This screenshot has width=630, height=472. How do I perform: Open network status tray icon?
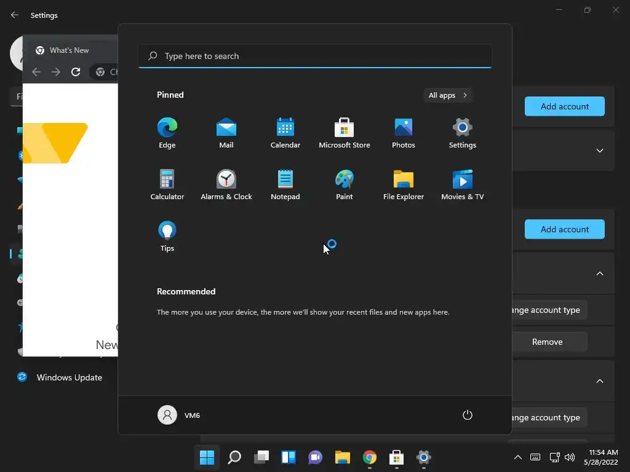coord(554,457)
